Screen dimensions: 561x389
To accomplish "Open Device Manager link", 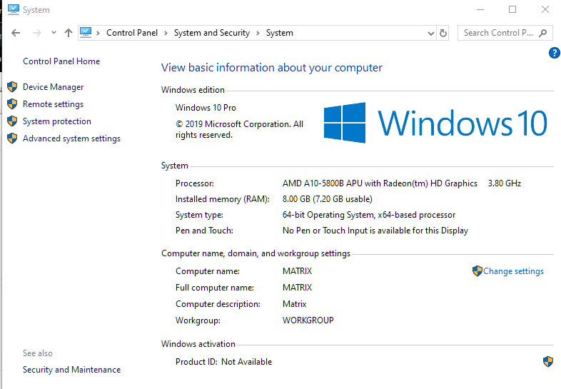I will [x=53, y=87].
